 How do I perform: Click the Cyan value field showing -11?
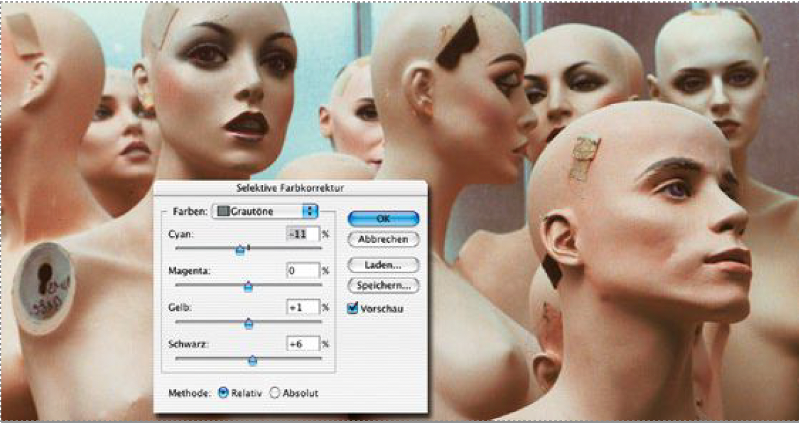tap(302, 233)
